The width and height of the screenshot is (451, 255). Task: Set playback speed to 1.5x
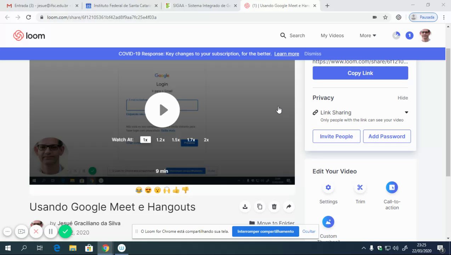(x=176, y=140)
